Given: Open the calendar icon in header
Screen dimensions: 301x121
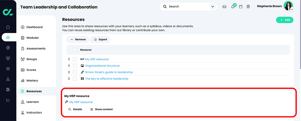Looking at the screenshot, I should click(x=241, y=7).
